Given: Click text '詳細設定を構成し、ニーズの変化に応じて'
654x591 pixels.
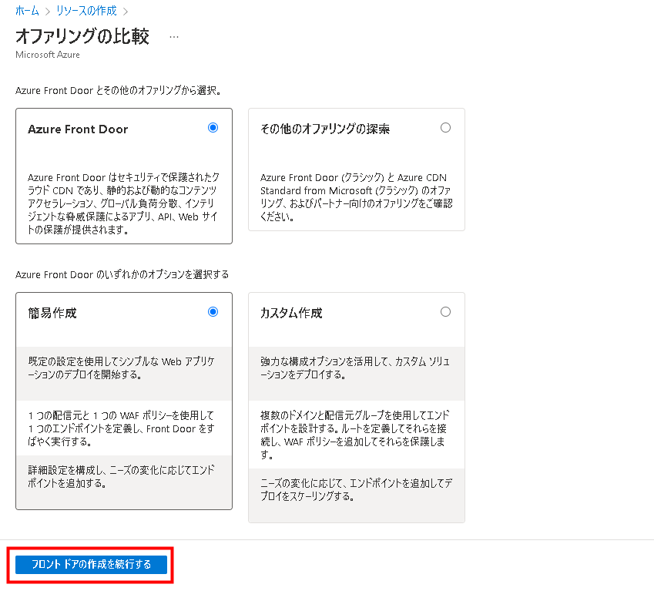Looking at the screenshot, I should click(122, 477).
